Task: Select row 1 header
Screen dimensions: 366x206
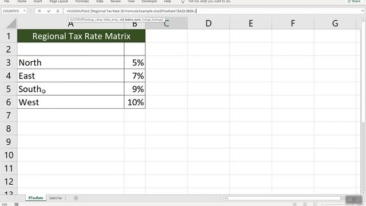Action: pos(9,36)
